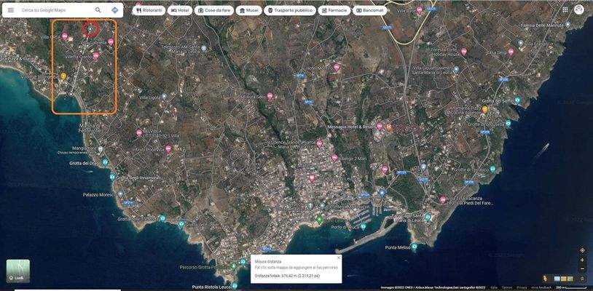Open directions with the blue arrow icon

115,10
